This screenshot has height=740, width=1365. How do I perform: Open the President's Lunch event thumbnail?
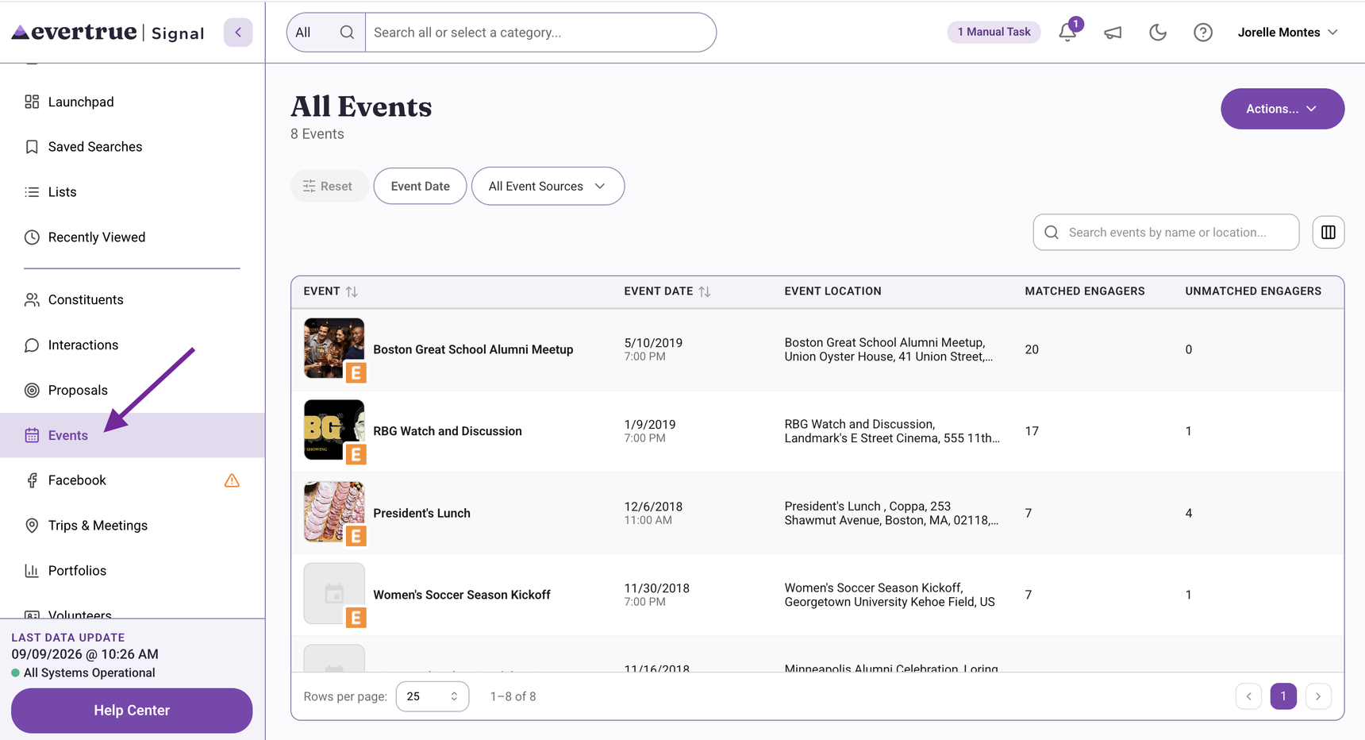pyautogui.click(x=334, y=512)
